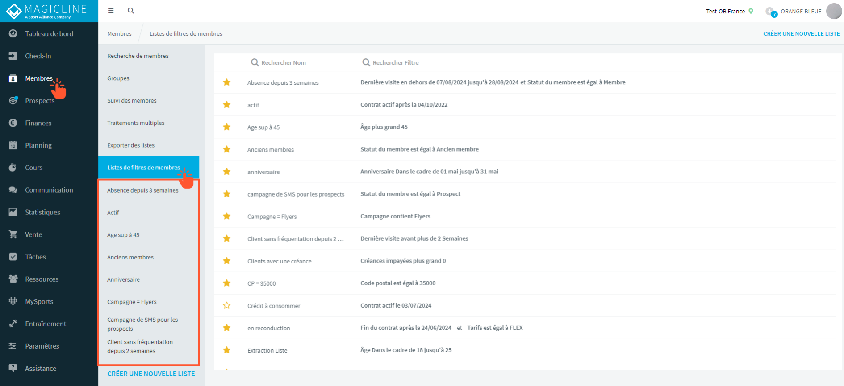The width and height of the screenshot is (844, 386).
Task: Toggle favorite star for Campagne = Flyers
Action: pyautogui.click(x=227, y=216)
